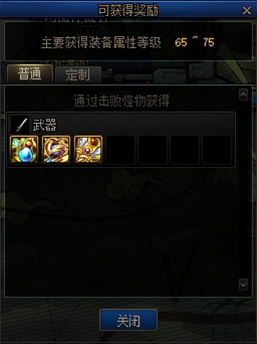Click the winged golden weapon icon
The width and height of the screenshot is (257, 344).
(88, 150)
